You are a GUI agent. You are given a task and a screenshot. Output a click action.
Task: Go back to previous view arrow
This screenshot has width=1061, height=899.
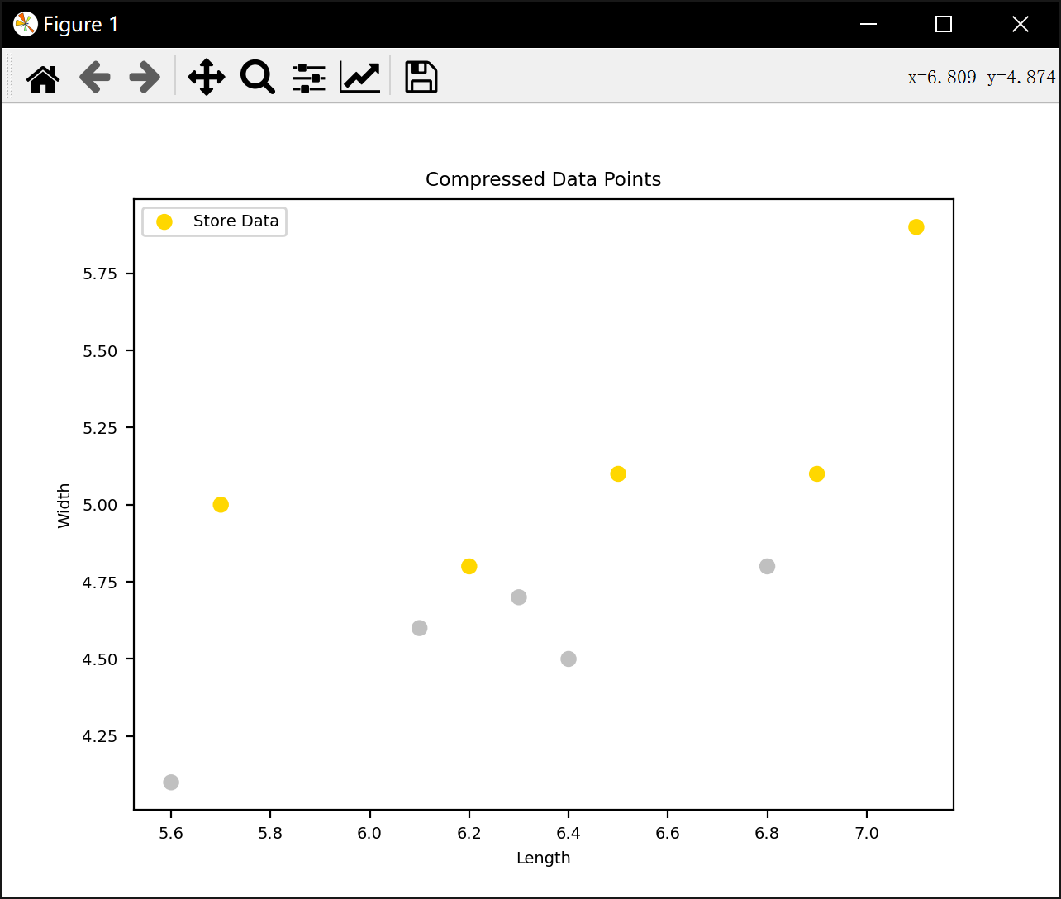tap(95, 78)
